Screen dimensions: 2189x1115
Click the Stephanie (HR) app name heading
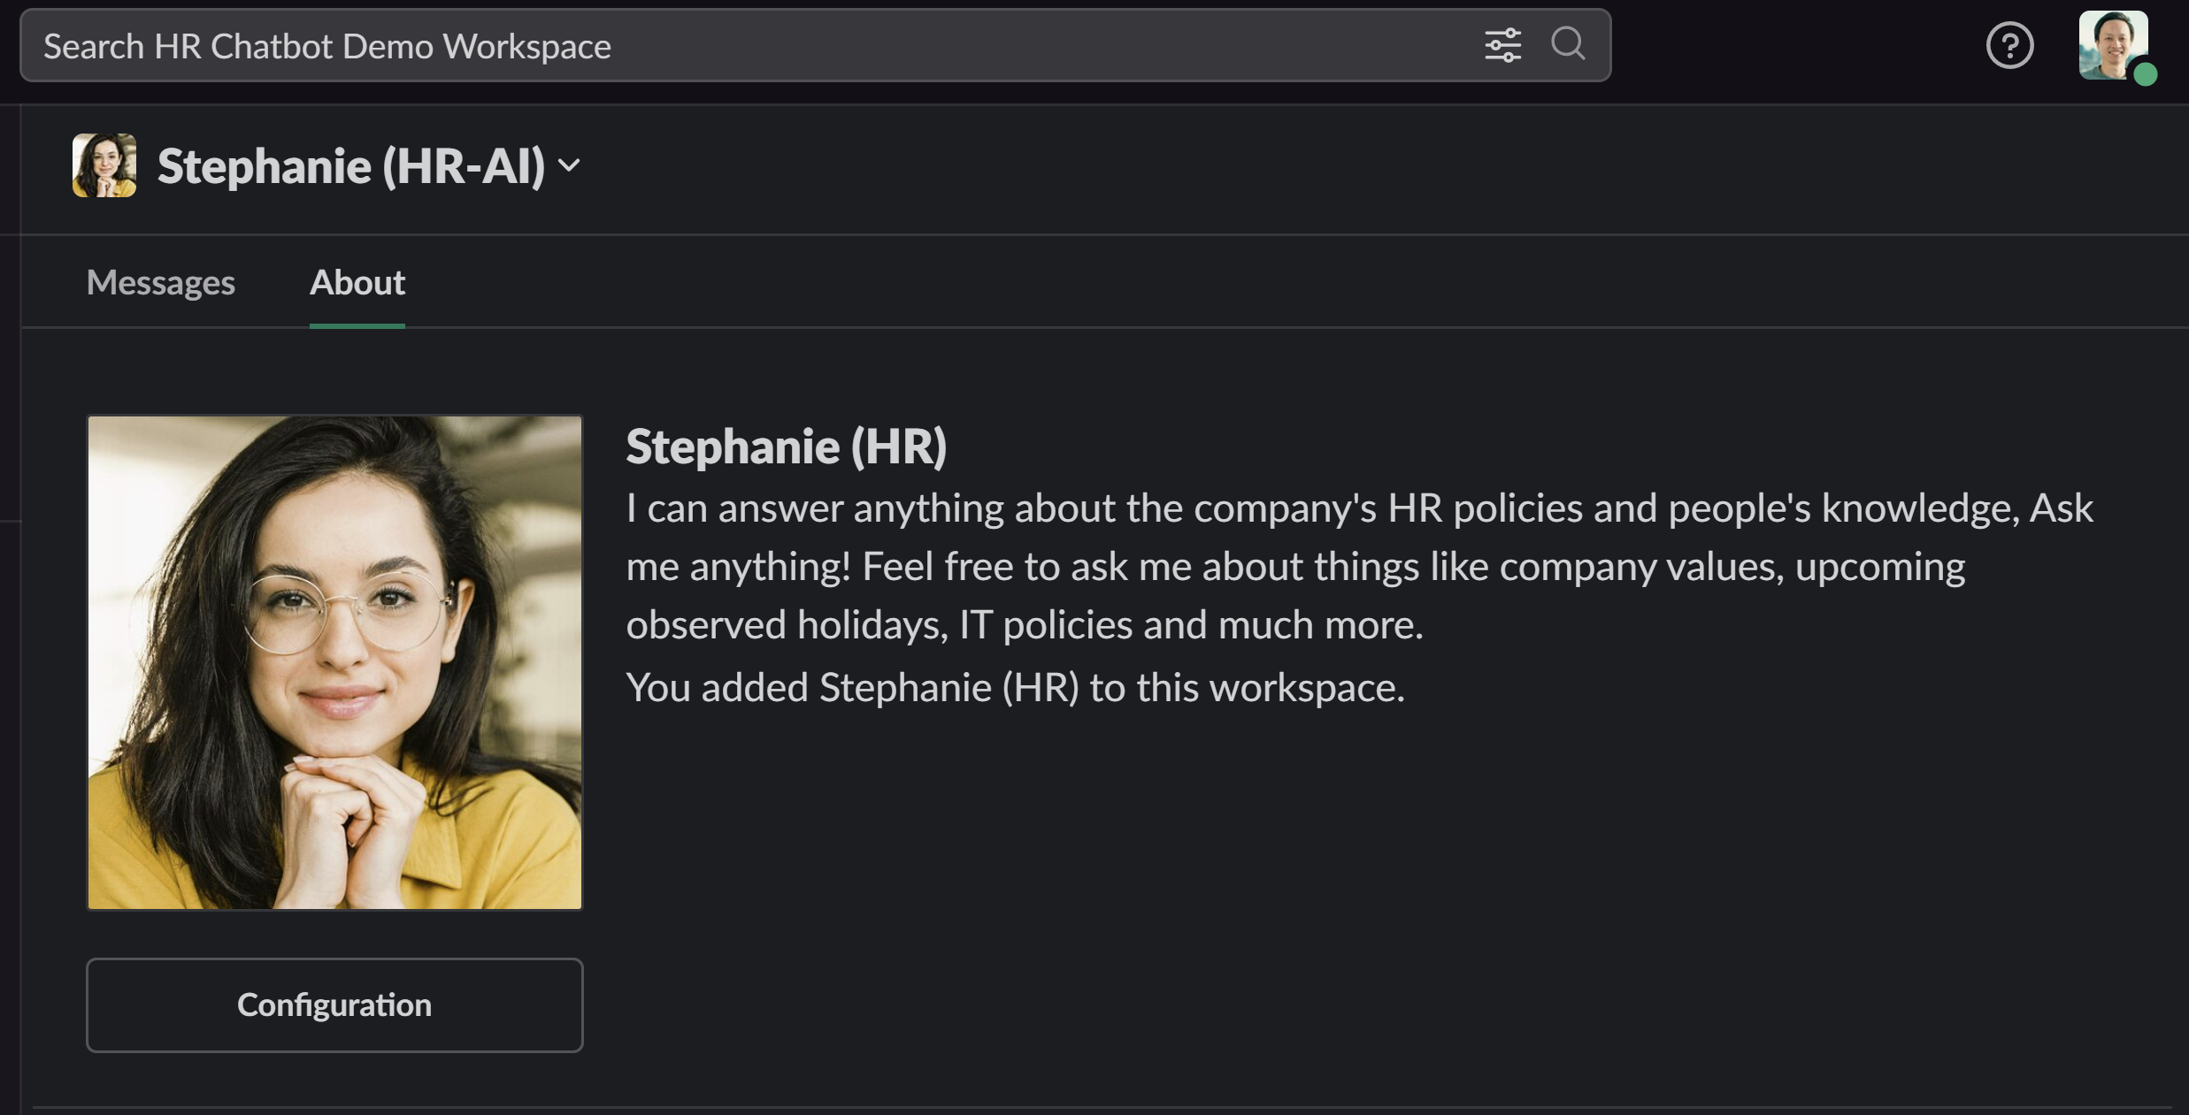[x=787, y=447]
